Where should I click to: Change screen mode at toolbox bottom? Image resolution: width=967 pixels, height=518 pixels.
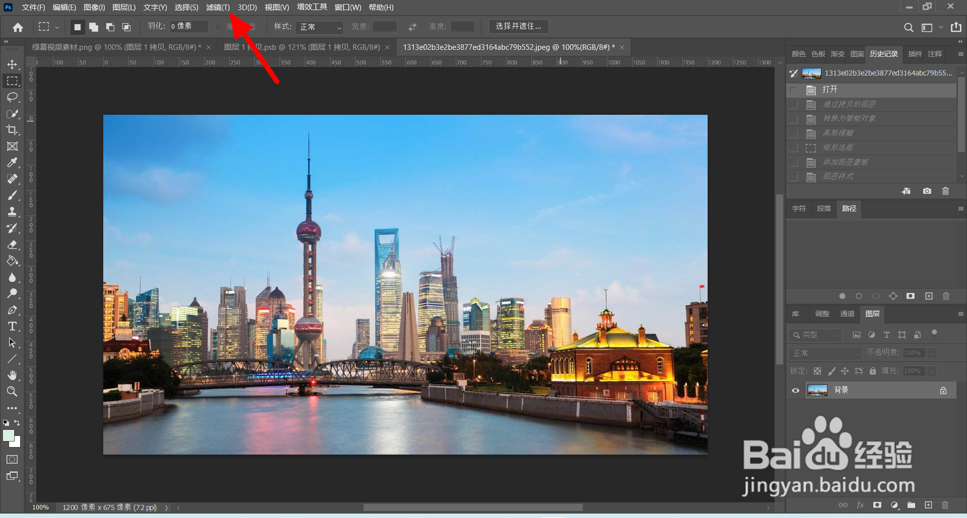click(x=13, y=476)
